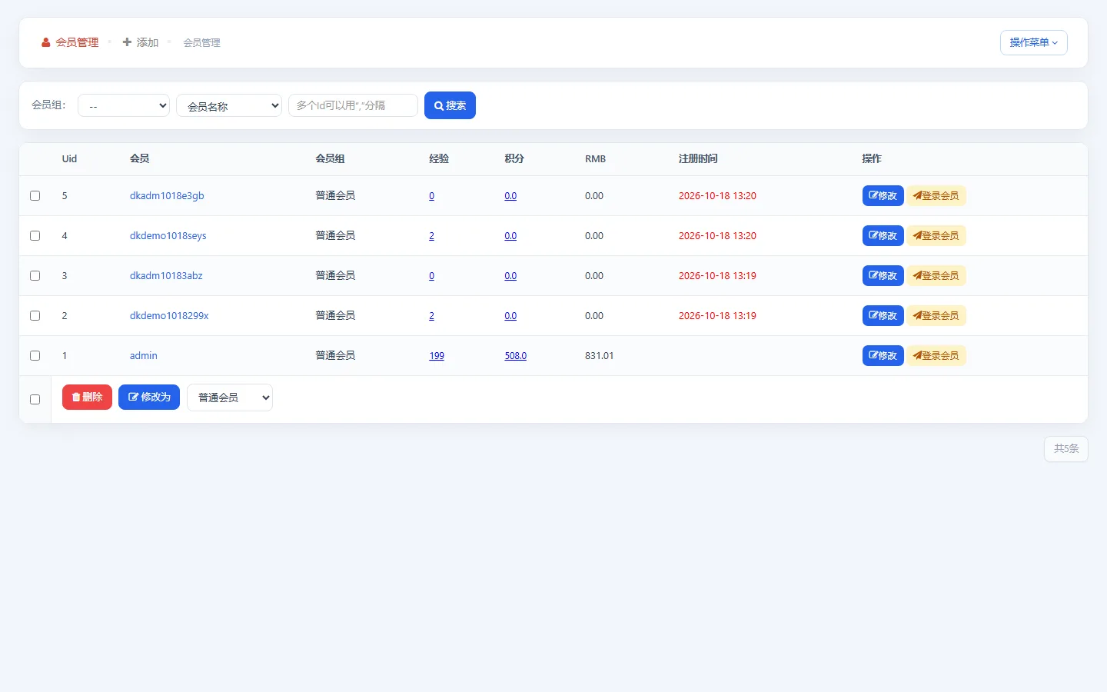This screenshot has width=1107, height=692.
Task: Click the blue 修改为 button
Action: click(x=149, y=398)
